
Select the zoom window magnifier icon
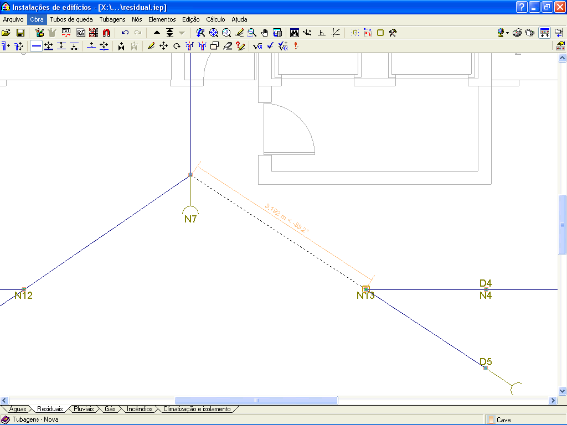(x=252, y=33)
